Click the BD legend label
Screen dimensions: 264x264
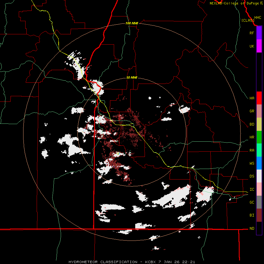252,124
